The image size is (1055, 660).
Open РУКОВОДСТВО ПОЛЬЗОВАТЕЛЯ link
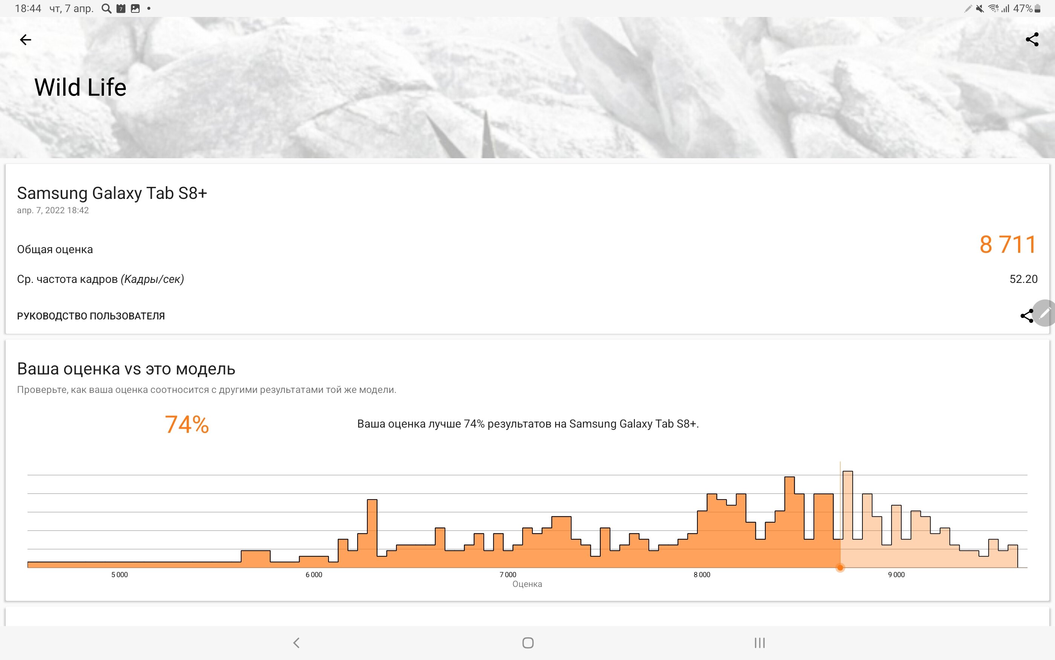click(91, 316)
